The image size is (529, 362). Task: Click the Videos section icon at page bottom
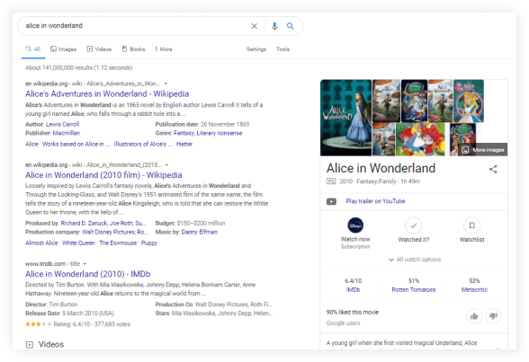(x=30, y=345)
